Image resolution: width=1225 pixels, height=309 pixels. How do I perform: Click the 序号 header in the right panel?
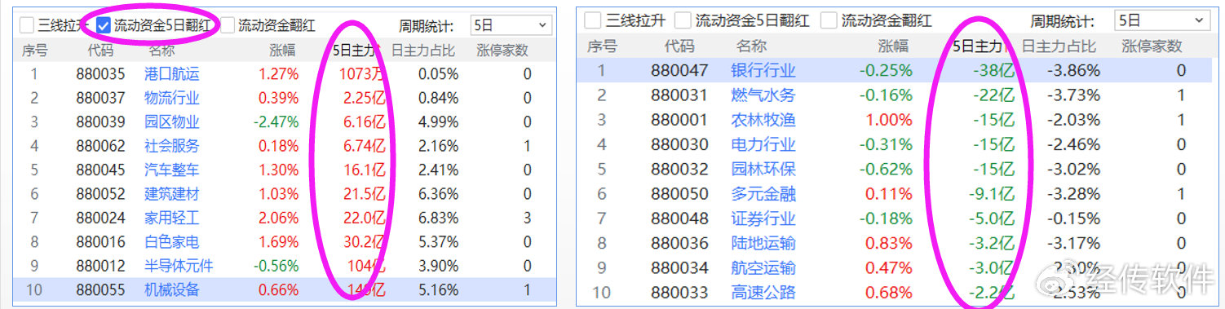click(x=602, y=46)
